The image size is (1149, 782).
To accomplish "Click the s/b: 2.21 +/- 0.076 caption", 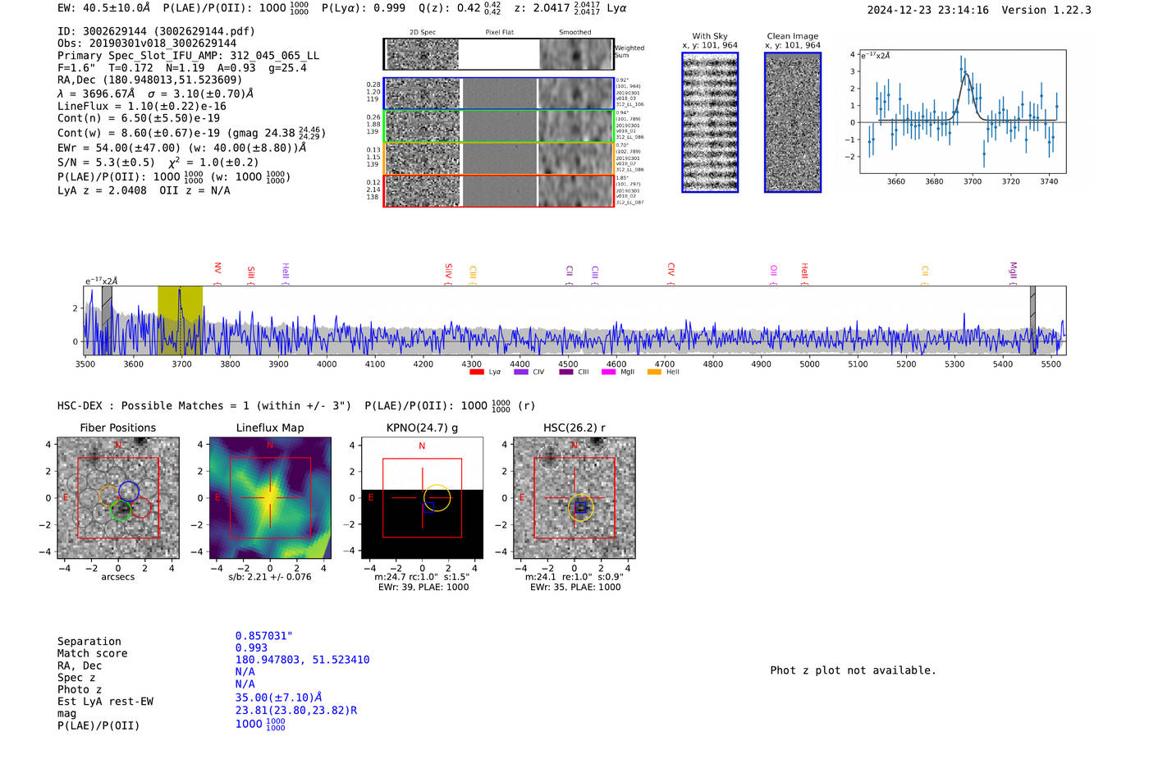I will (x=270, y=577).
